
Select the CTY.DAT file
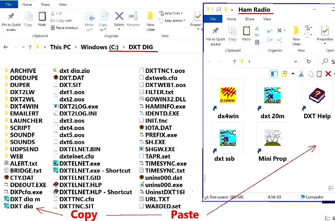(x=19, y=178)
